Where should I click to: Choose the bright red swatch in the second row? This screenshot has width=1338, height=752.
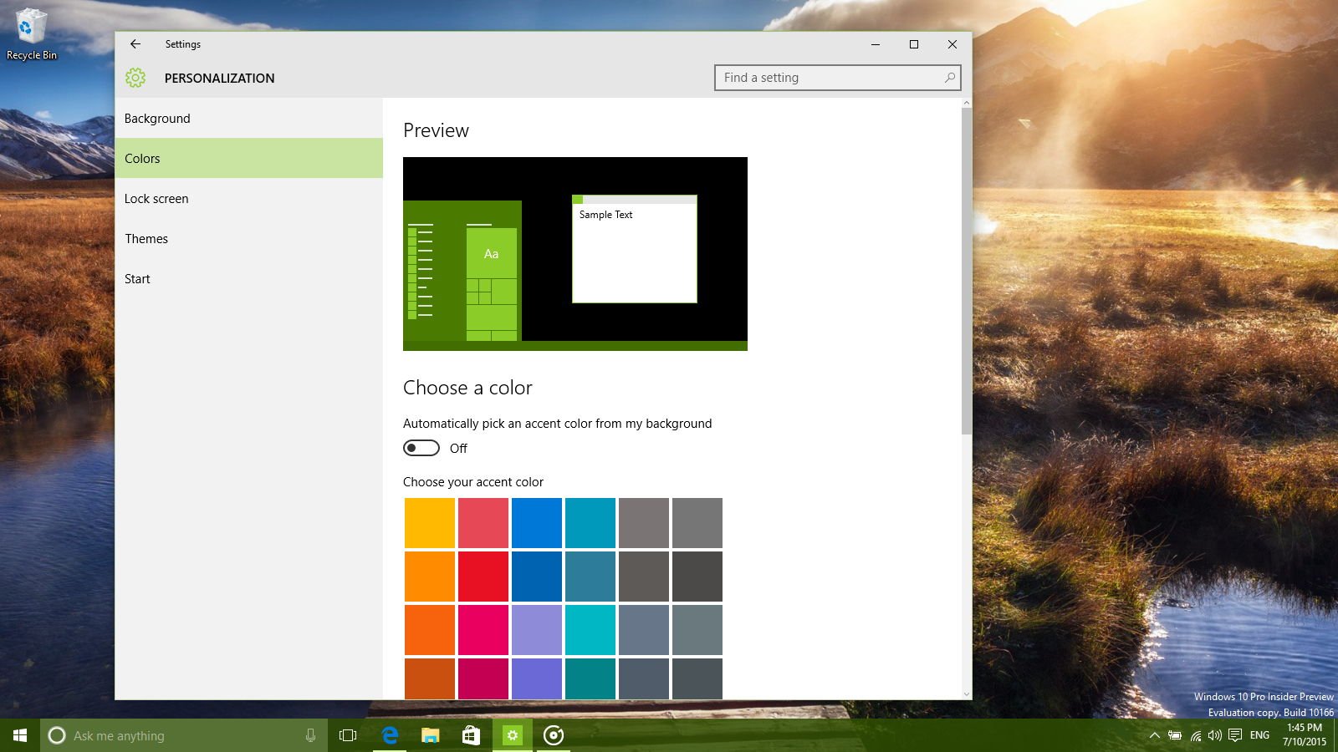pyautogui.click(x=483, y=577)
